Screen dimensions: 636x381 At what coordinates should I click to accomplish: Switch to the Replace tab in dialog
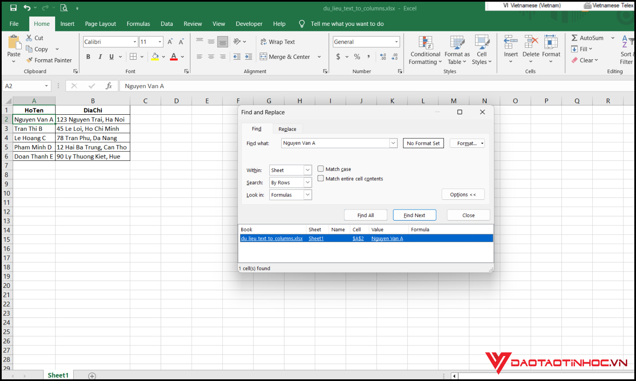coord(287,129)
